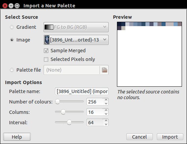The image size is (187, 144).
Task: Close the Import a New Palette dialog
Action: (x=5, y=6)
